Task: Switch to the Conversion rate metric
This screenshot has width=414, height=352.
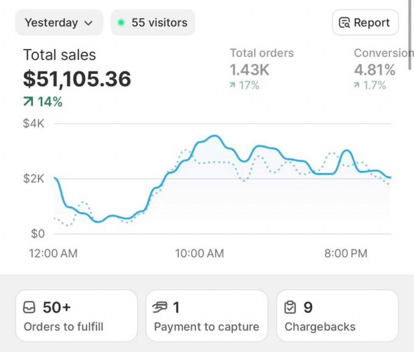Action: click(x=383, y=53)
